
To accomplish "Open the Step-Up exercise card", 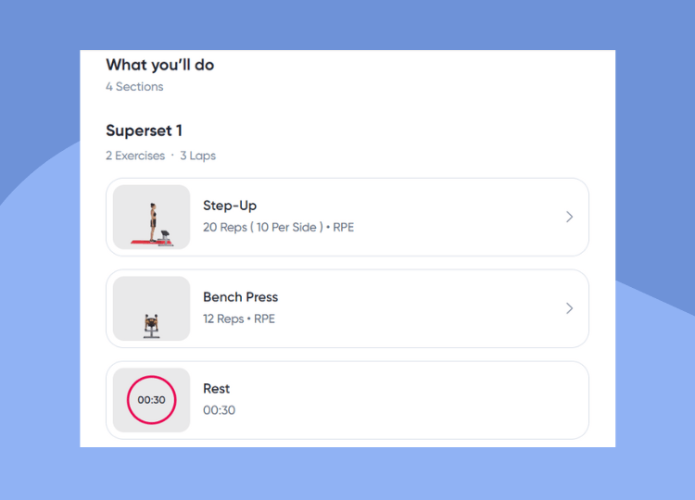I will [347, 217].
